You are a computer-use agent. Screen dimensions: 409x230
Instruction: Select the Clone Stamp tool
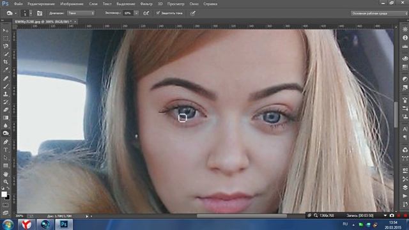click(x=6, y=94)
